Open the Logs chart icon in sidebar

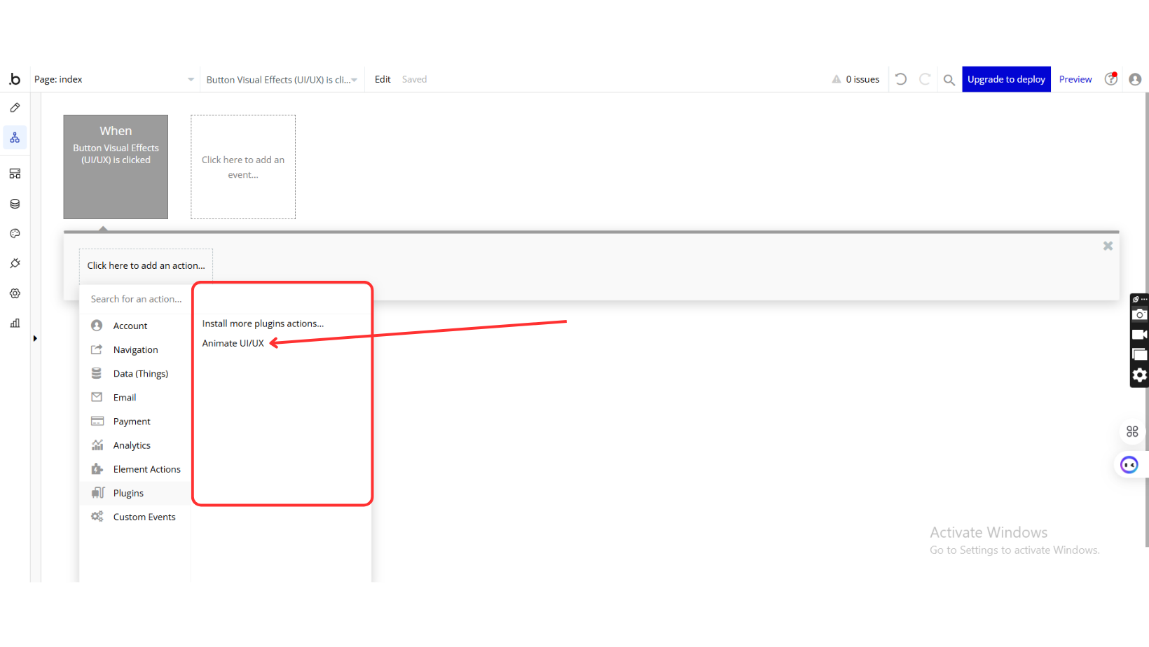pos(15,323)
